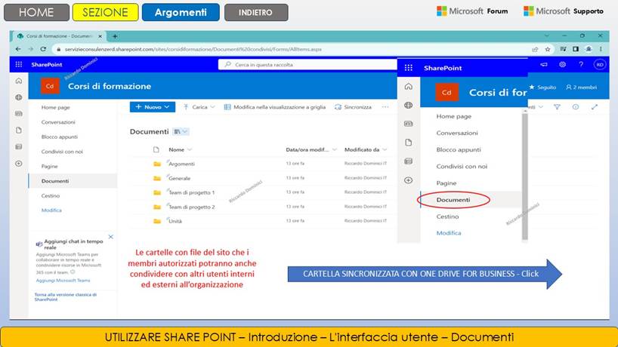Select Blocco appunti in the main left navigation
Screen dimensions: 618x347
coord(60,137)
